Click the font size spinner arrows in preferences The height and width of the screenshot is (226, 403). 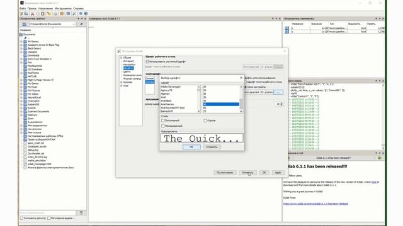click(x=281, y=104)
